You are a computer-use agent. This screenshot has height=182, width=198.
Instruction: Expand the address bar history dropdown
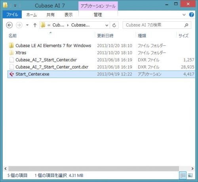pyautogui.click(x=107, y=25)
